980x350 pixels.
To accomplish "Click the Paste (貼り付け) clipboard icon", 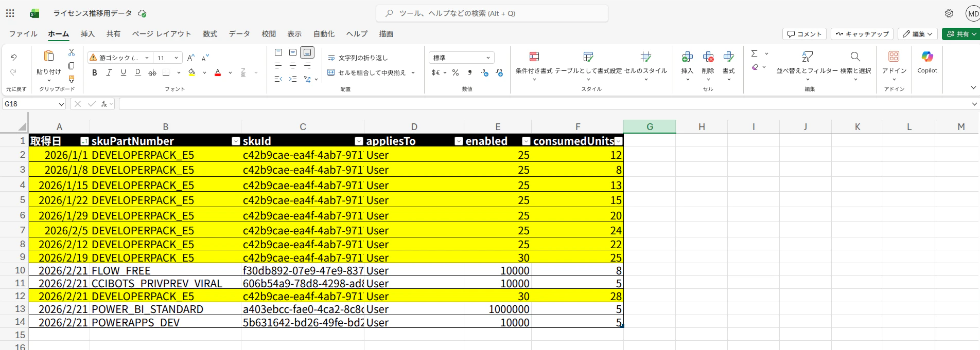I will click(49, 56).
